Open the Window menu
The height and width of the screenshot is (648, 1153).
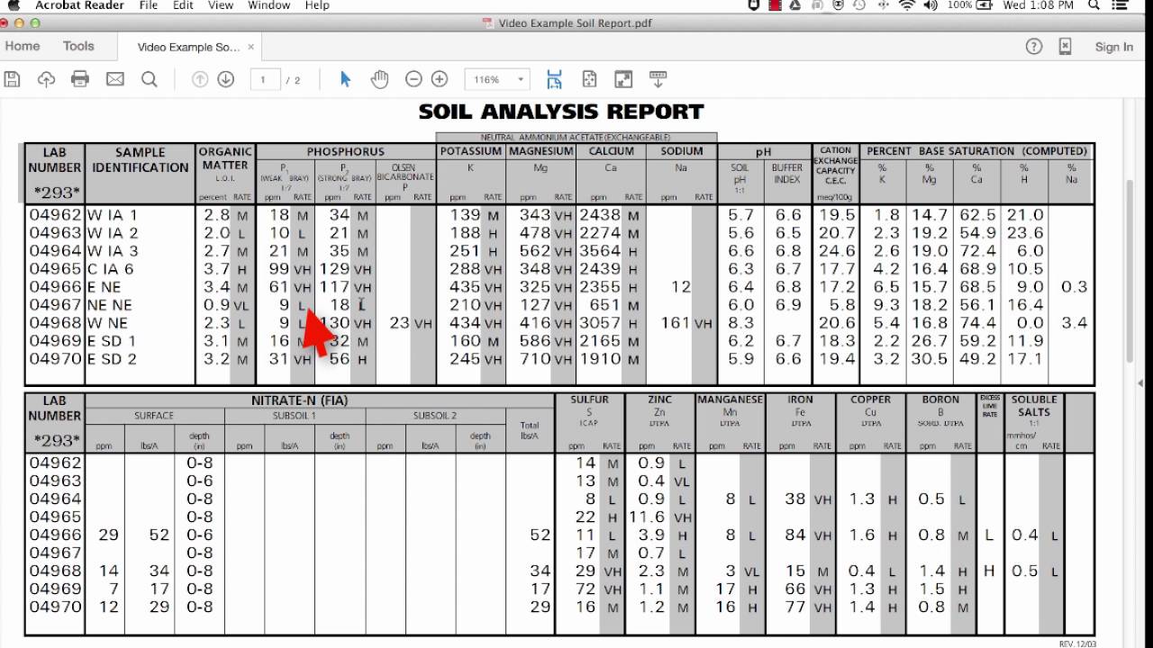coord(268,5)
